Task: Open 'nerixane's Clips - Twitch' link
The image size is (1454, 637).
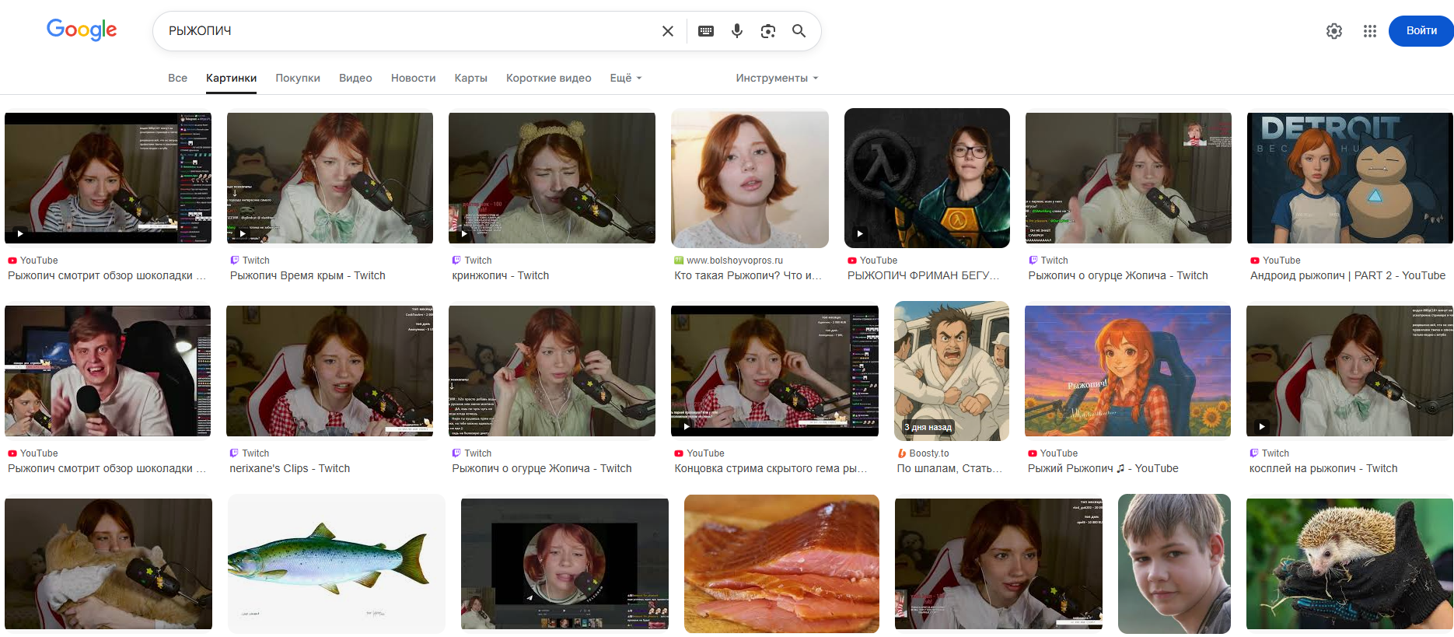Action: tap(290, 468)
